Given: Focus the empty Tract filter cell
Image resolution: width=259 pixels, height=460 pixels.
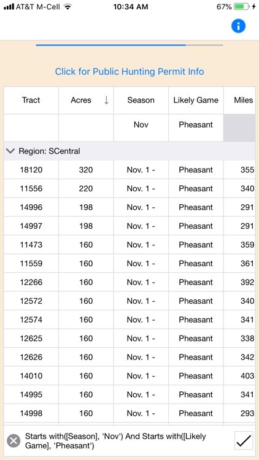Looking at the screenshot, I should click(x=31, y=128).
